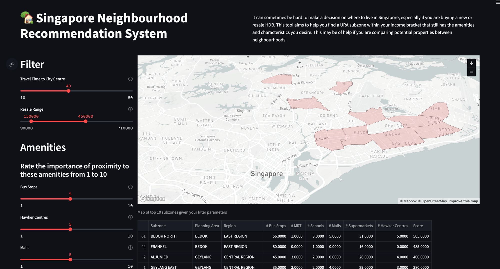The height and width of the screenshot is (269, 500).
Task: Show help for Travel Time to City Centre
Action: [x=130, y=79]
